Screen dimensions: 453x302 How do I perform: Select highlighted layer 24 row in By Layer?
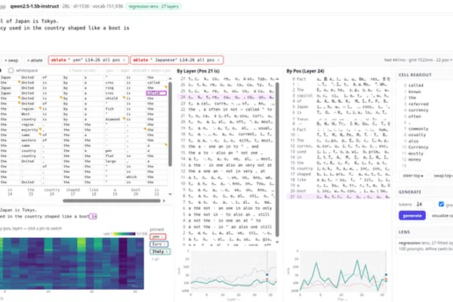[x=226, y=97]
